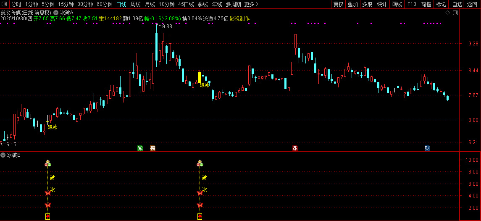Click the earlier signal's lower butterfly icon

click(x=47, y=205)
